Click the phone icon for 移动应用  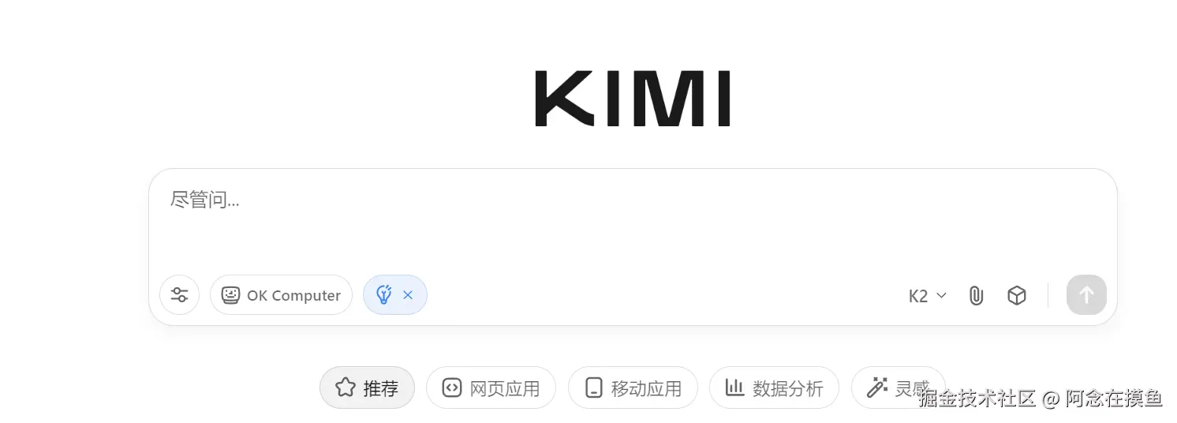(593, 387)
